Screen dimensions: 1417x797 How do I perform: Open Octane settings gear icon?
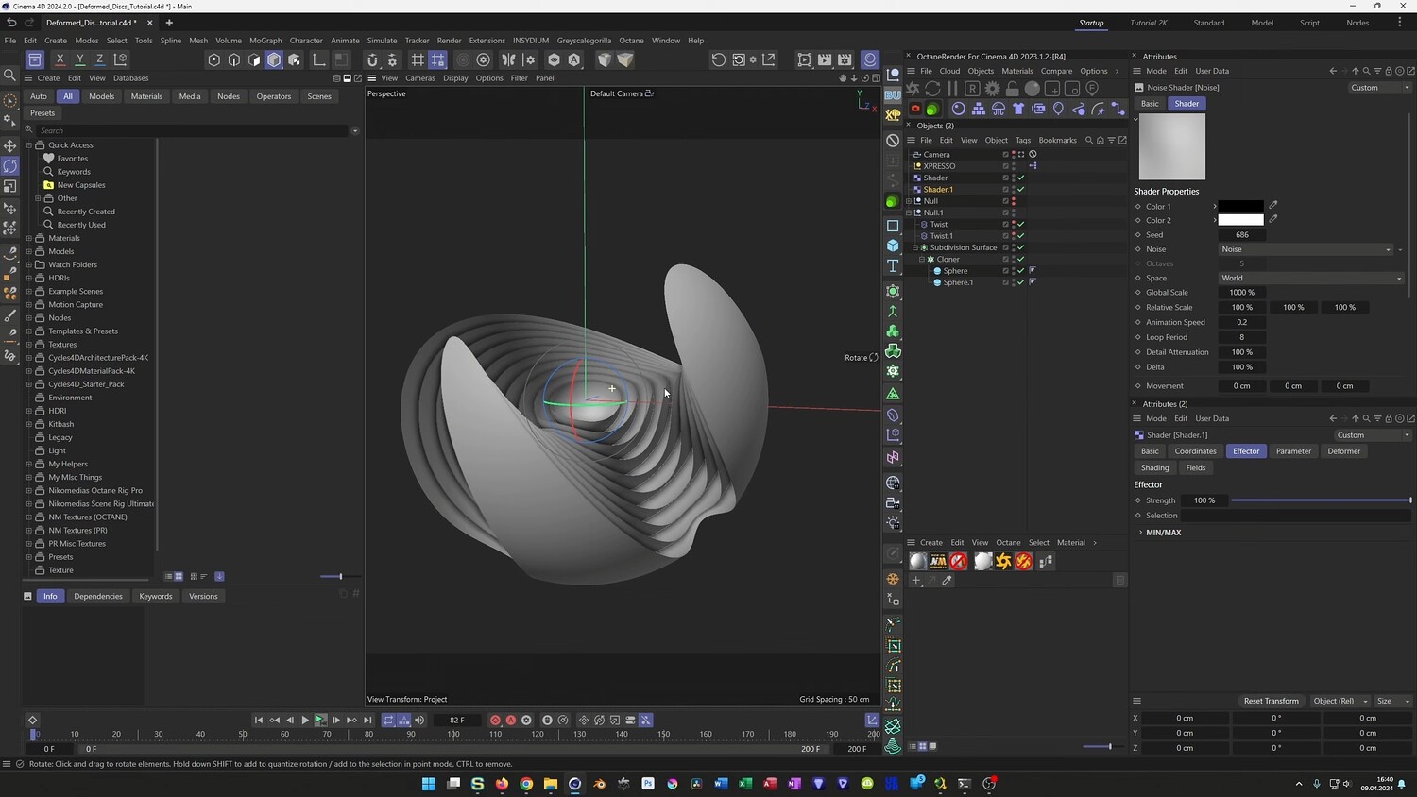[992, 89]
